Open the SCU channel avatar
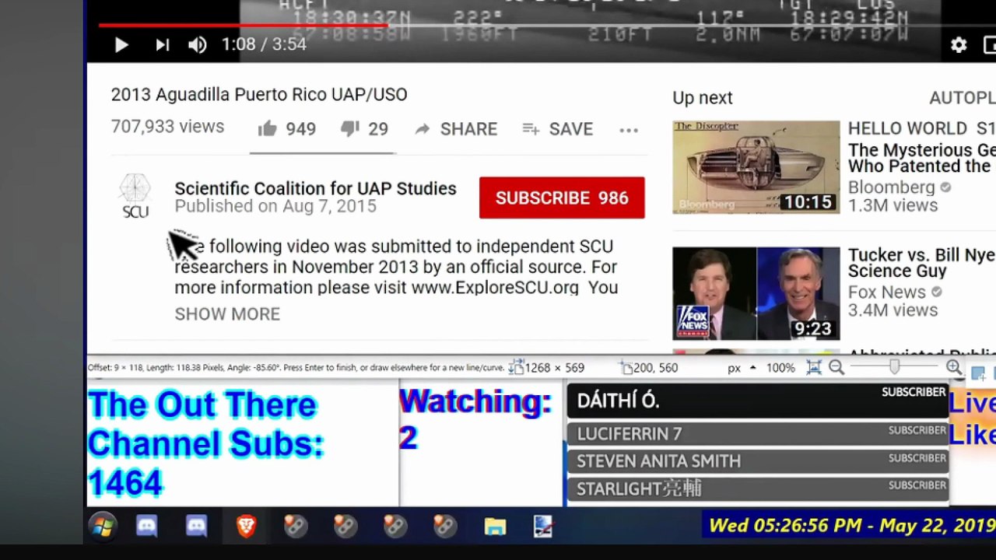Viewport: 996px width, 560px height. coord(135,196)
